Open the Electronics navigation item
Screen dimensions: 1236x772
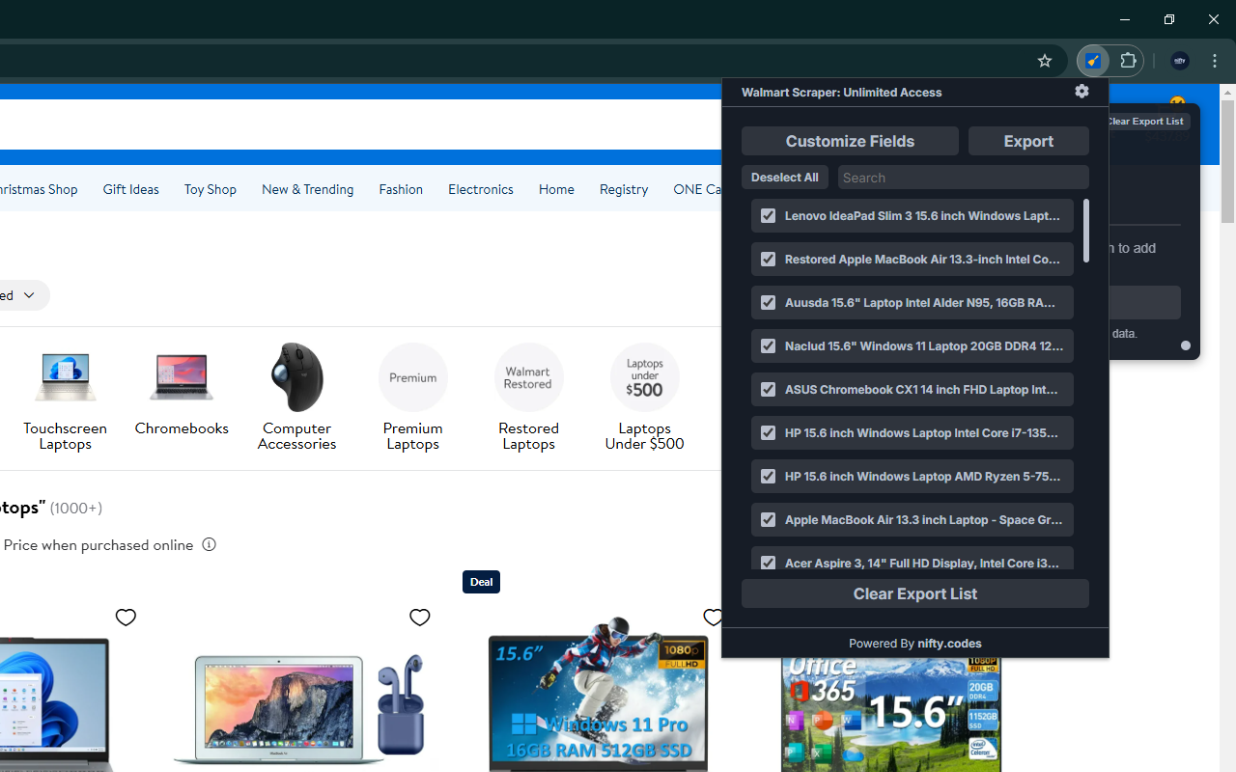pyautogui.click(x=480, y=189)
